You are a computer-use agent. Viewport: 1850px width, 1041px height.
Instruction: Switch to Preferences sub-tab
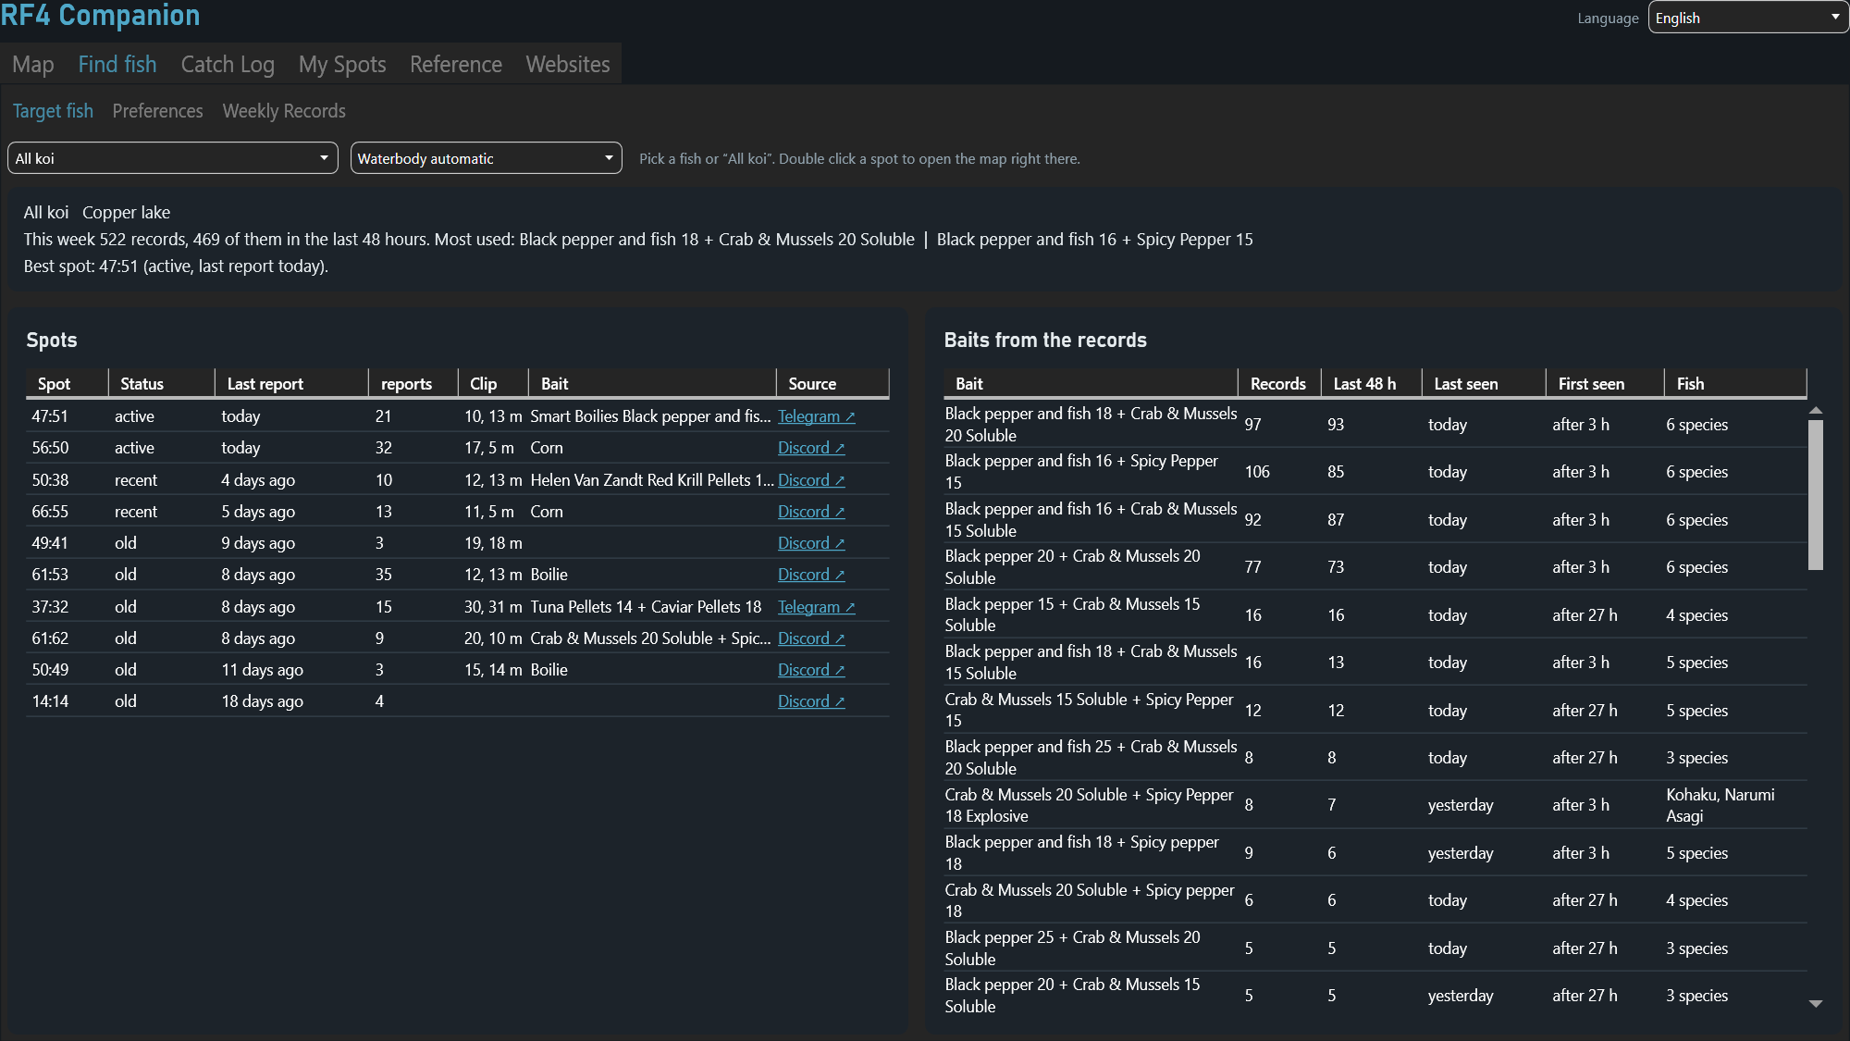click(x=157, y=111)
